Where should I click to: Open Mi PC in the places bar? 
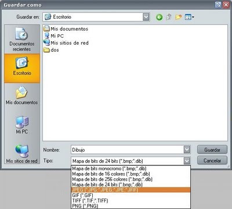pyautogui.click(x=22, y=125)
